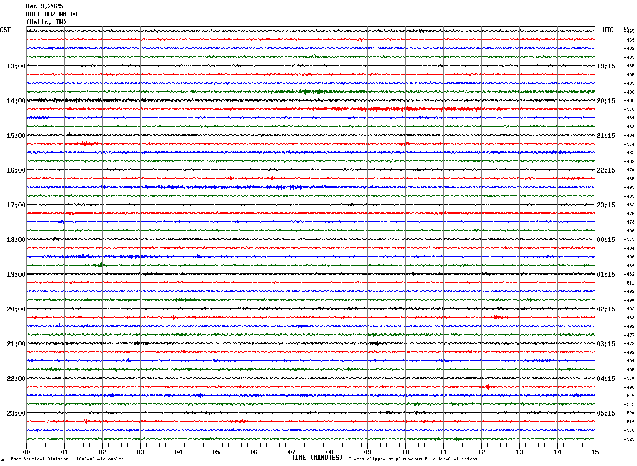Click the date text "Dec 9,2025"

(x=44, y=6)
